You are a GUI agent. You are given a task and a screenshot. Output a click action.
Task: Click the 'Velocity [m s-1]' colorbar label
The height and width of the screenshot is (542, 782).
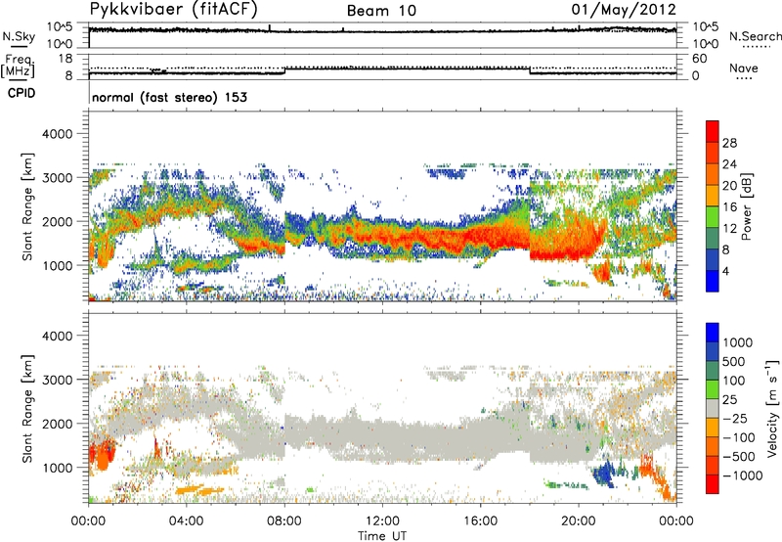click(x=772, y=407)
